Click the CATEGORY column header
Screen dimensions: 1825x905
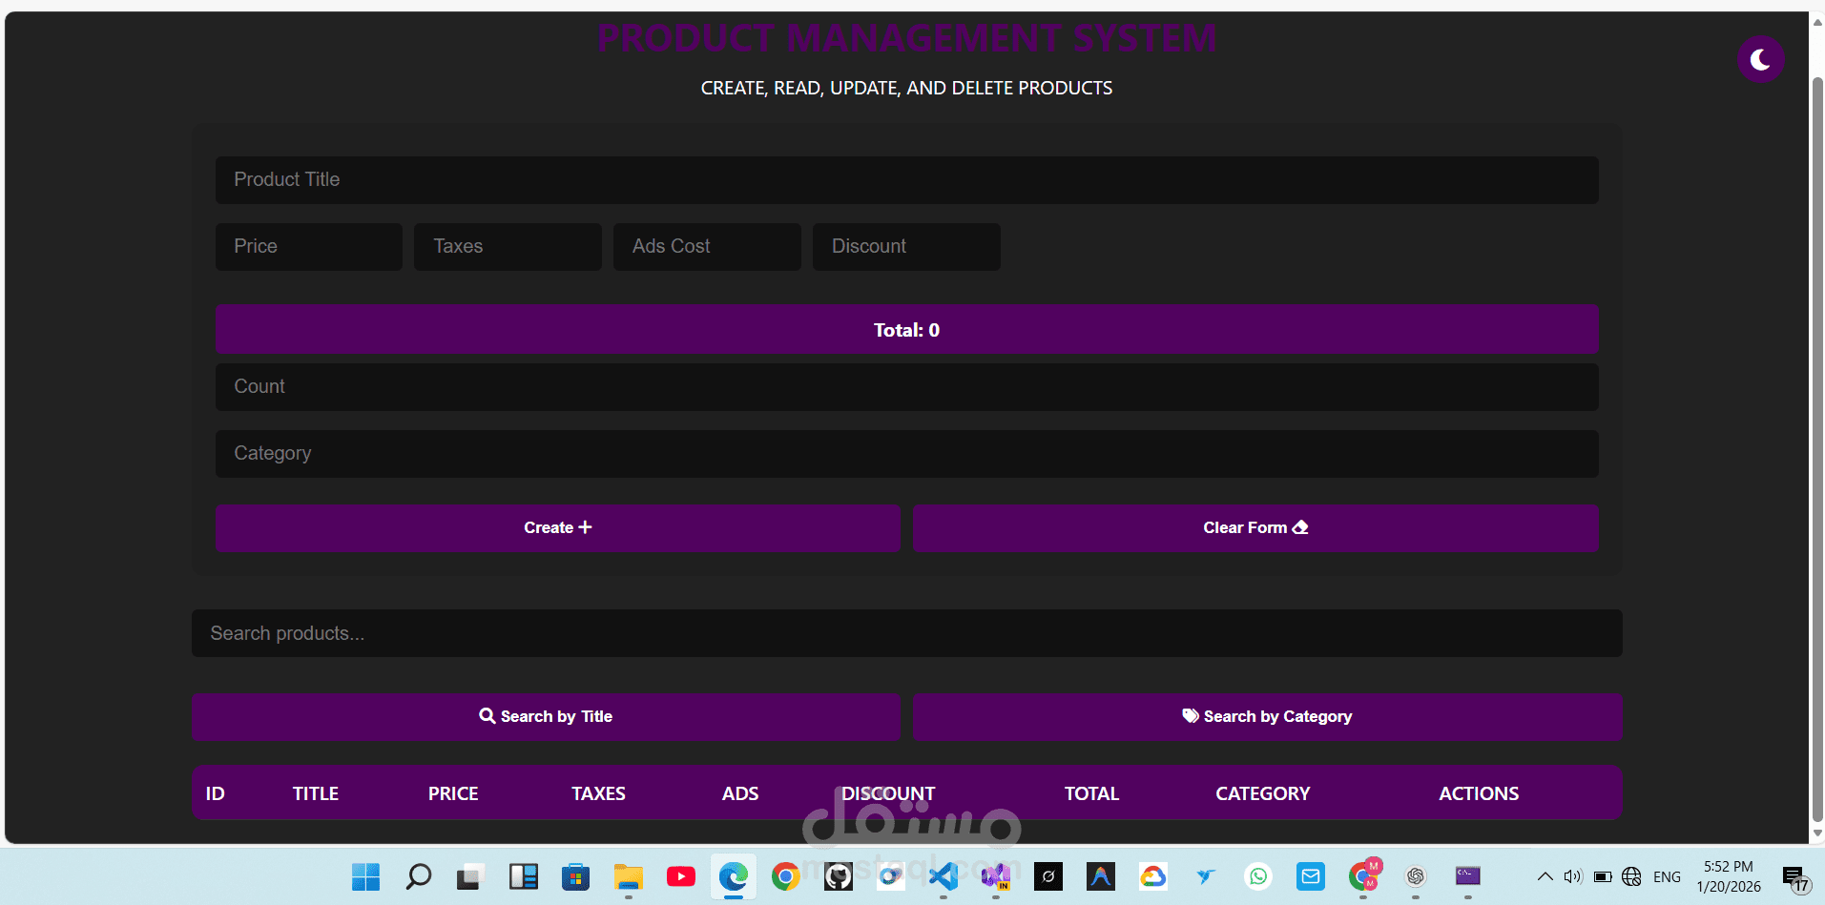[x=1262, y=793]
